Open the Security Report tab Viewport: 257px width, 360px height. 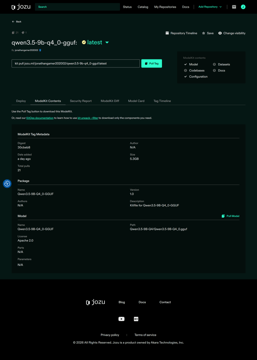(81, 101)
